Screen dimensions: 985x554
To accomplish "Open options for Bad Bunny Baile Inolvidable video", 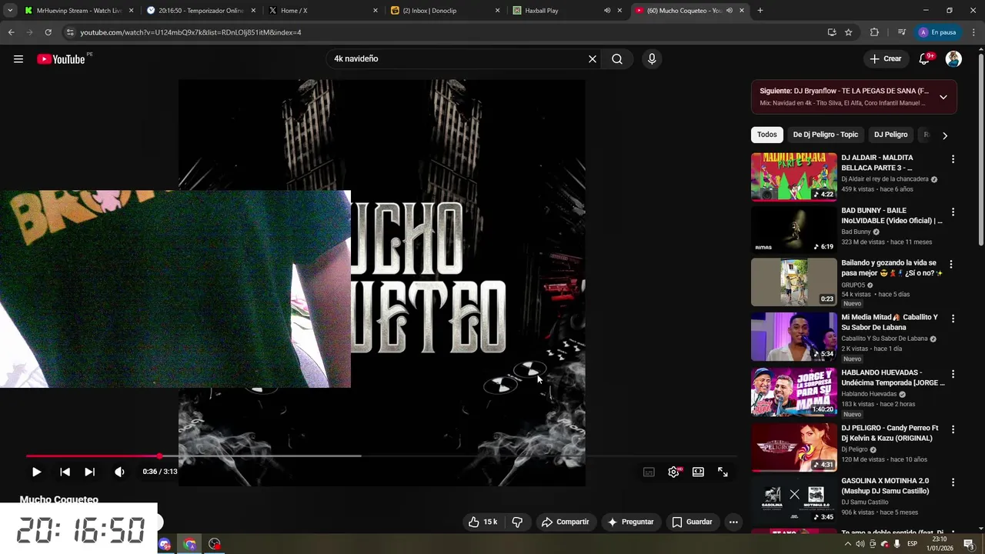I will point(953,212).
